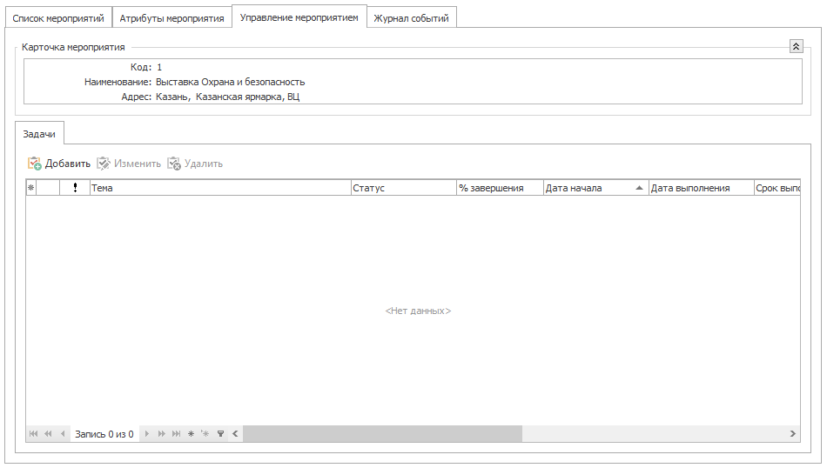Click the asterisk indicator column header
Image resolution: width=827 pixels, height=468 pixels.
coord(31,188)
